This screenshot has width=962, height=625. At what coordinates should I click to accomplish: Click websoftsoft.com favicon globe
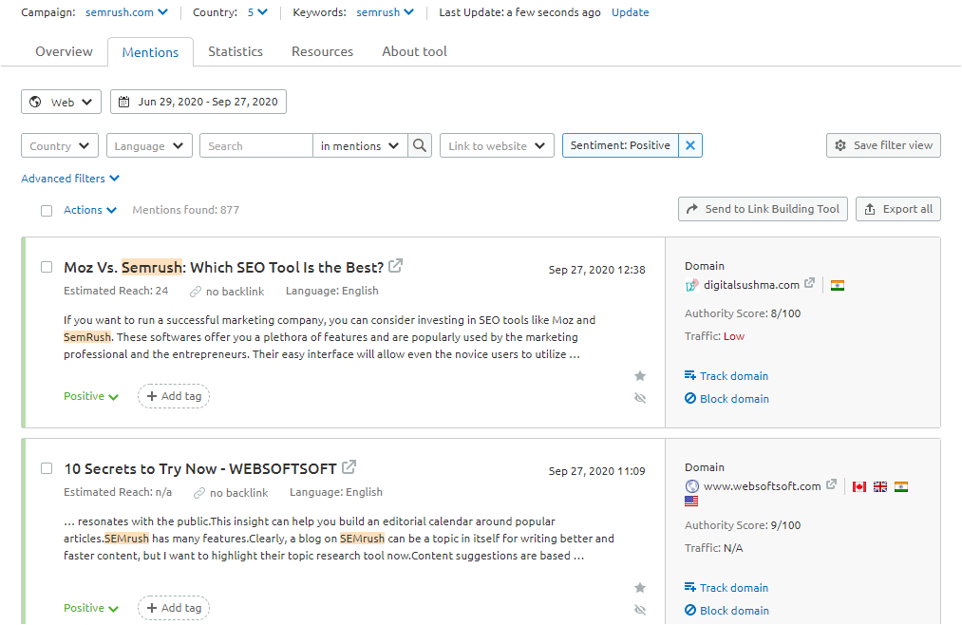tap(692, 486)
